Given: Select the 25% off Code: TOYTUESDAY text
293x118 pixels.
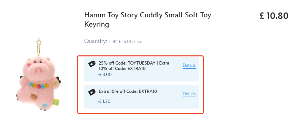Looking at the screenshot, I should click(128, 63).
